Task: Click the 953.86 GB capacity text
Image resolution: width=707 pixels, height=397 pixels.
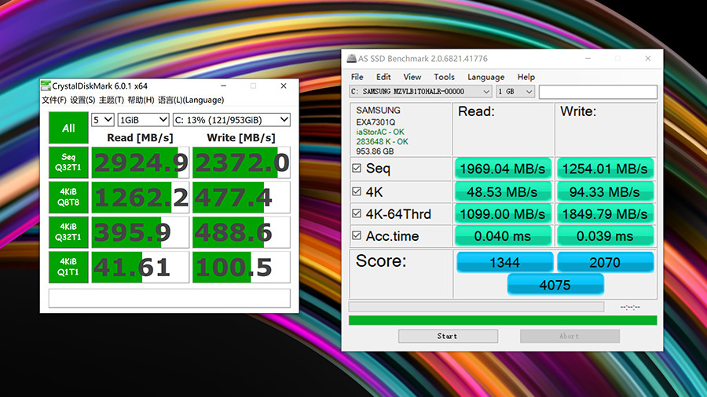Action: click(x=375, y=151)
